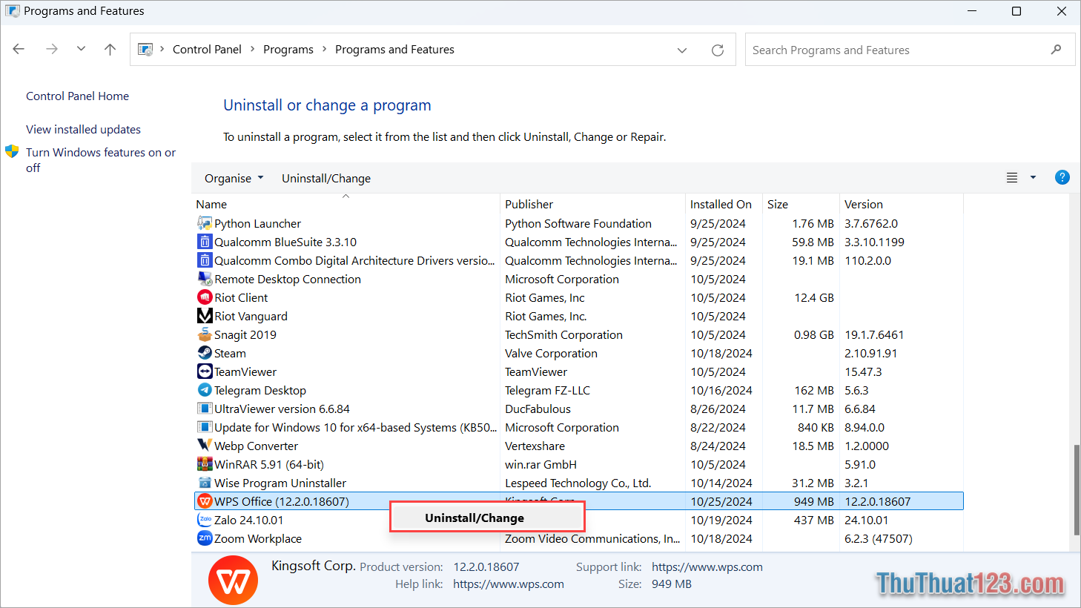Go forward with the right arrow button
The image size is (1081, 608).
click(x=51, y=49)
